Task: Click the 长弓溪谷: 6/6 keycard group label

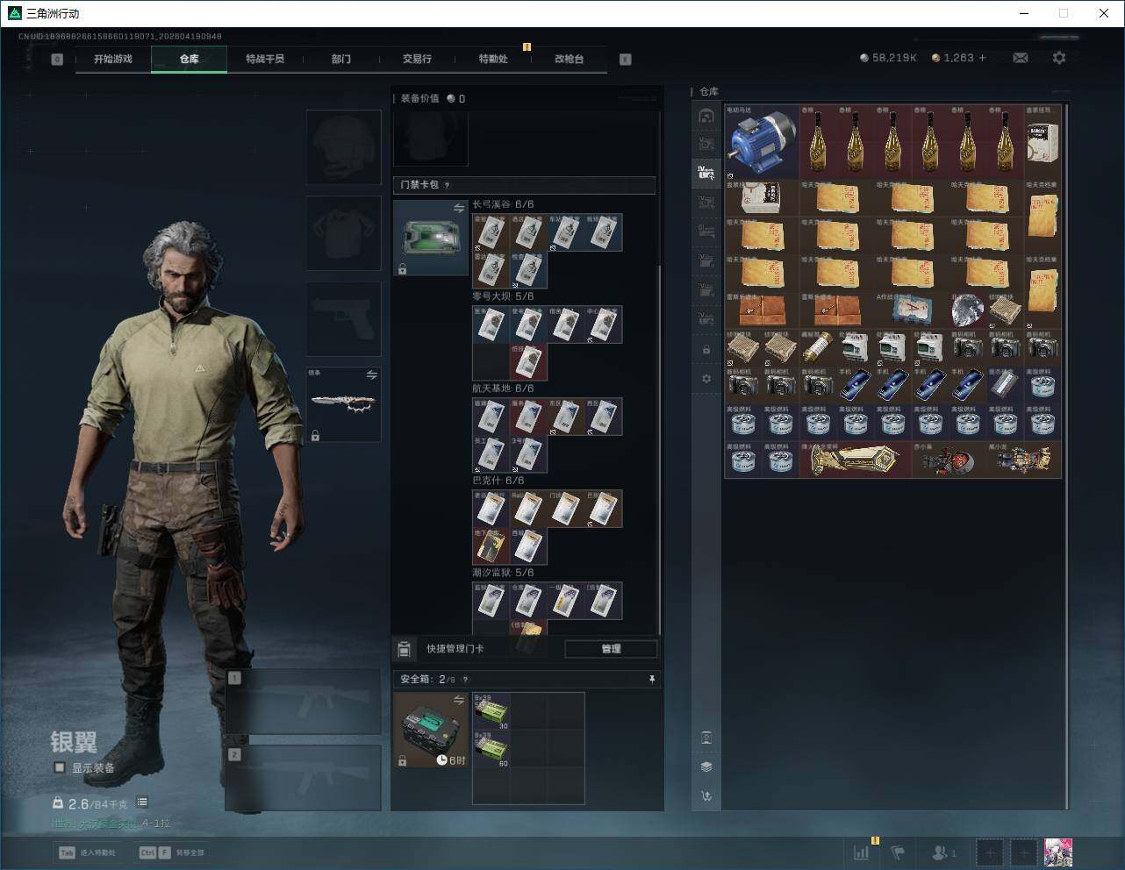Action: pyautogui.click(x=503, y=204)
